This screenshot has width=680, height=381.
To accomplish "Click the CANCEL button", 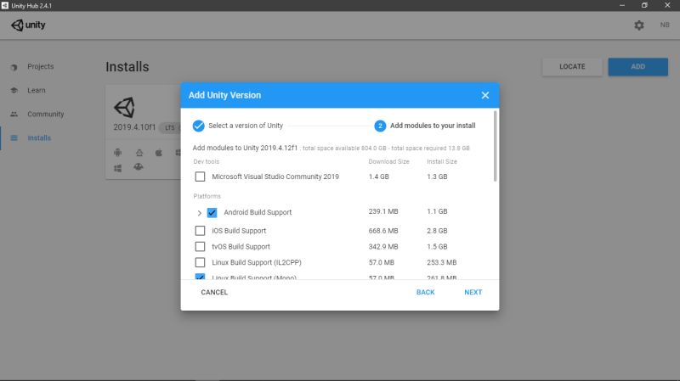I will coord(214,292).
